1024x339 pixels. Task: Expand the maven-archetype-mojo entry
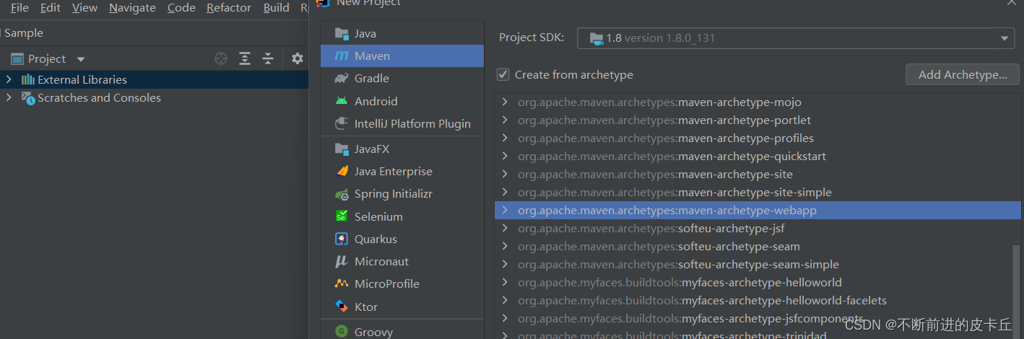505,102
